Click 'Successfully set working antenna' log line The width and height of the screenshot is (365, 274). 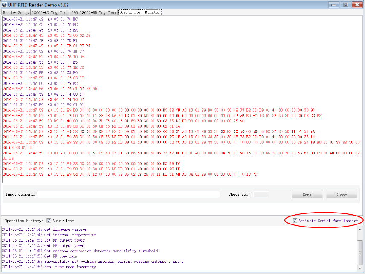click(93, 262)
